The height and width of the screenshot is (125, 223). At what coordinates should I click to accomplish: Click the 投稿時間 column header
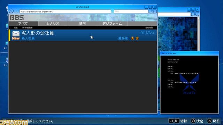(149, 28)
